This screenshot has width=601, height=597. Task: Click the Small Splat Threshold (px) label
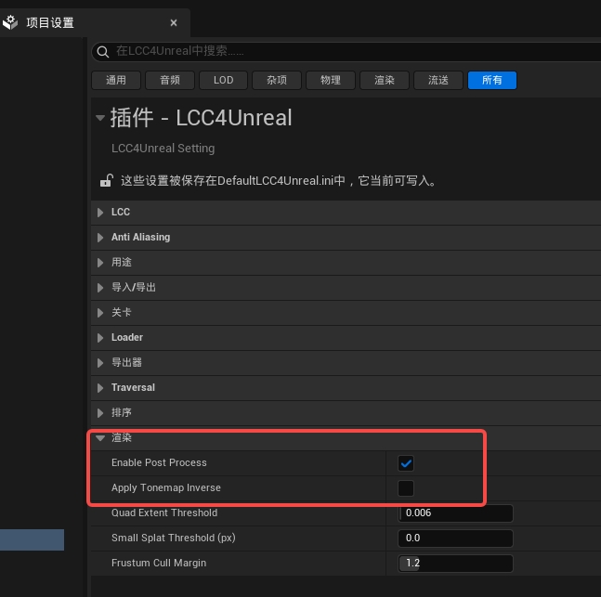pos(174,538)
